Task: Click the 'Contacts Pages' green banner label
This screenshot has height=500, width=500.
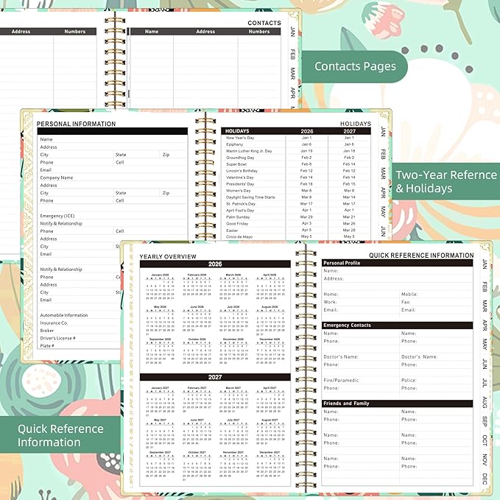Action: coord(355,66)
